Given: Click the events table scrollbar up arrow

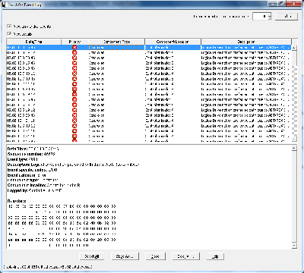Looking at the screenshot, I should (x=294, y=48).
